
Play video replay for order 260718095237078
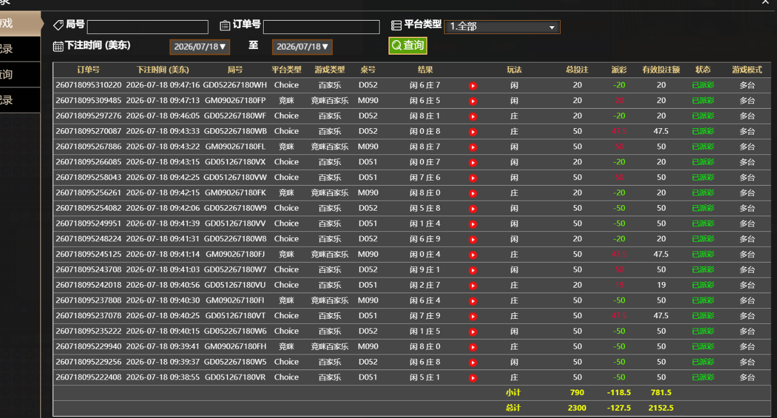click(473, 316)
